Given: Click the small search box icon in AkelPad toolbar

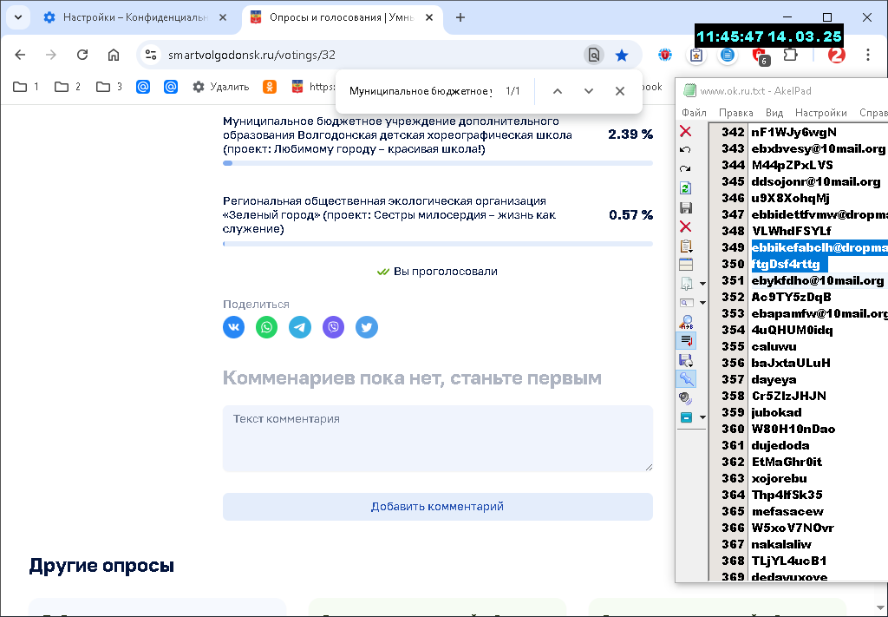Looking at the screenshot, I should click(685, 303).
